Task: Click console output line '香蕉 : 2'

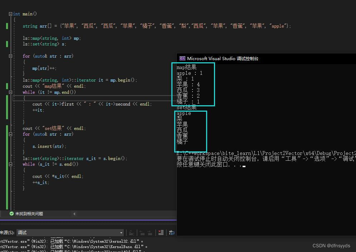Action: click(x=188, y=96)
